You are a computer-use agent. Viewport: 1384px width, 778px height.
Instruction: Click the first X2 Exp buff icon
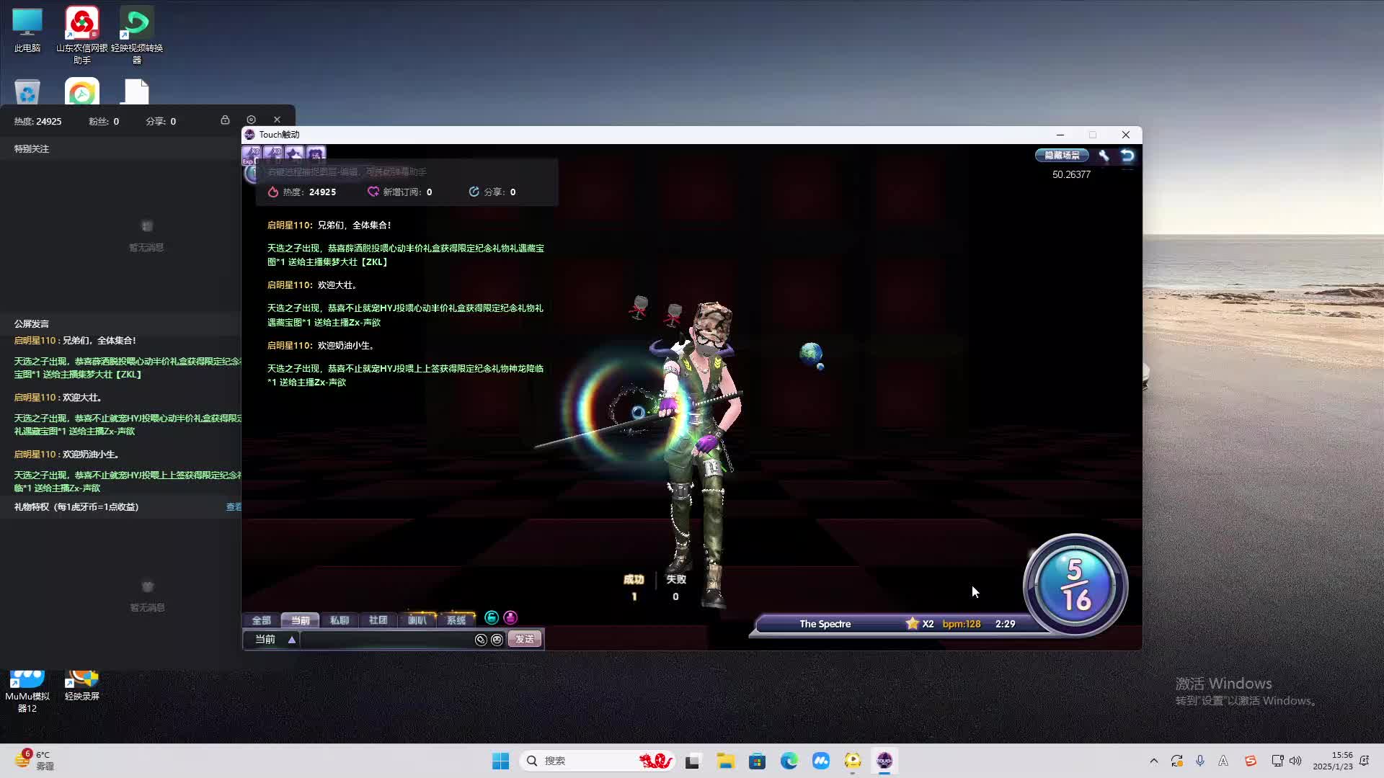pyautogui.click(x=252, y=154)
